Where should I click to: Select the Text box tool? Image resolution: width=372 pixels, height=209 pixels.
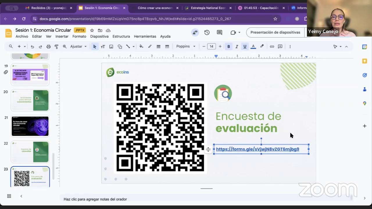(103, 46)
